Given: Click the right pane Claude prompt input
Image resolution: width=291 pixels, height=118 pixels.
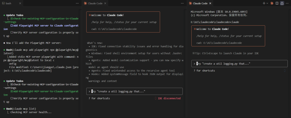Looking at the screenshot, I should pos(239,63).
